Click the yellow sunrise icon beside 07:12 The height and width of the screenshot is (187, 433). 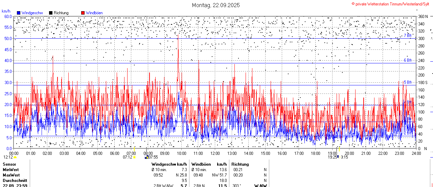coord(134,157)
